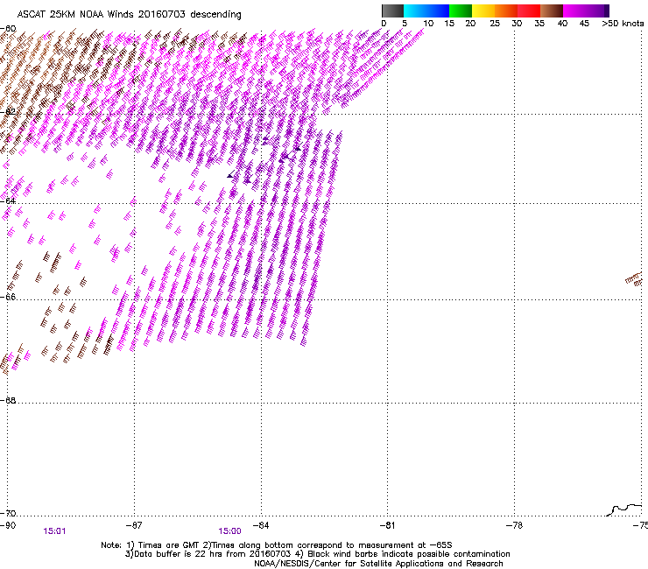Click the '>50 knots' legend label
The height and width of the screenshot is (569, 648).
point(623,24)
